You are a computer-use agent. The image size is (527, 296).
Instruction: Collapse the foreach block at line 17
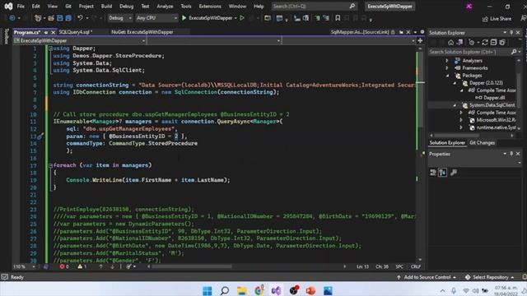click(x=50, y=165)
